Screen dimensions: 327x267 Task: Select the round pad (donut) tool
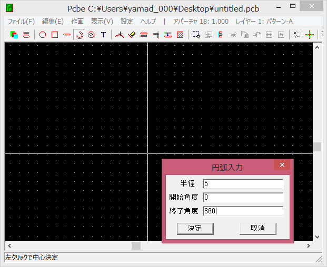[x=91, y=35]
